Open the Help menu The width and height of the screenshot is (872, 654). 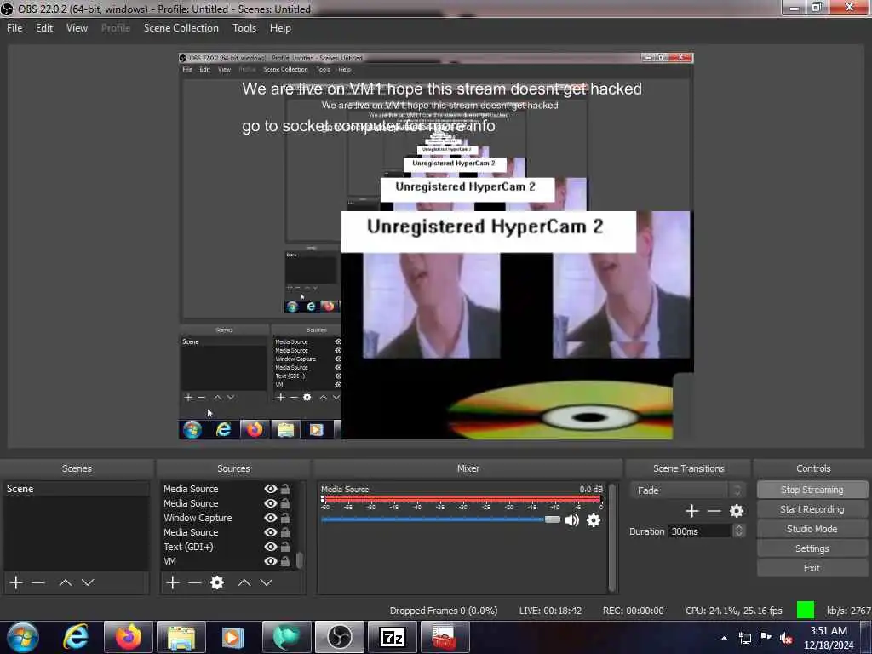(280, 28)
